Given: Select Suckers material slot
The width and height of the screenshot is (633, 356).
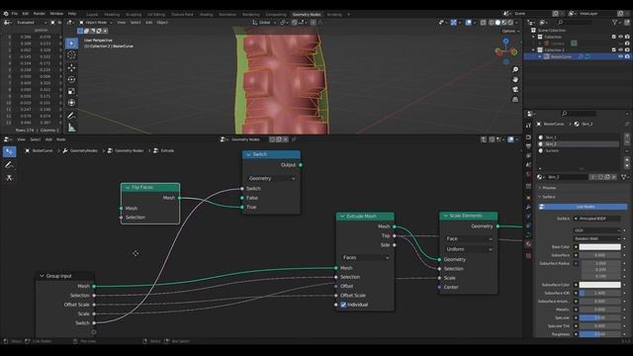Looking at the screenshot, I should [x=579, y=150].
